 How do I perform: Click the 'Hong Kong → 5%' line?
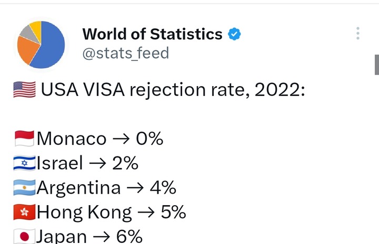112,213
